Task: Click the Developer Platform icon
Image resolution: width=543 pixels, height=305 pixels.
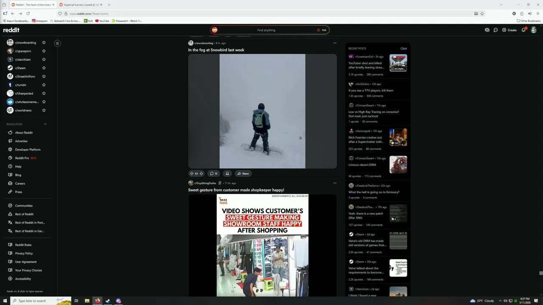Action: 10,150
